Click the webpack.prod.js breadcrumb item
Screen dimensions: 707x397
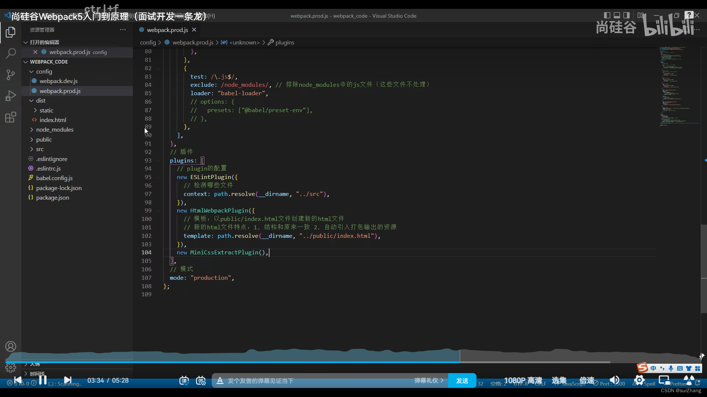pos(193,42)
